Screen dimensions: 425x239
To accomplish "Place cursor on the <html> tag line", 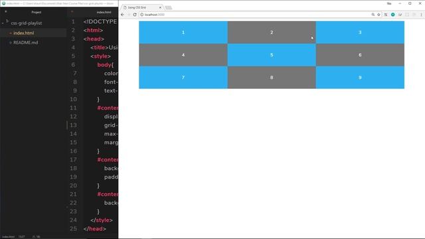I will pyautogui.click(x=93, y=30).
